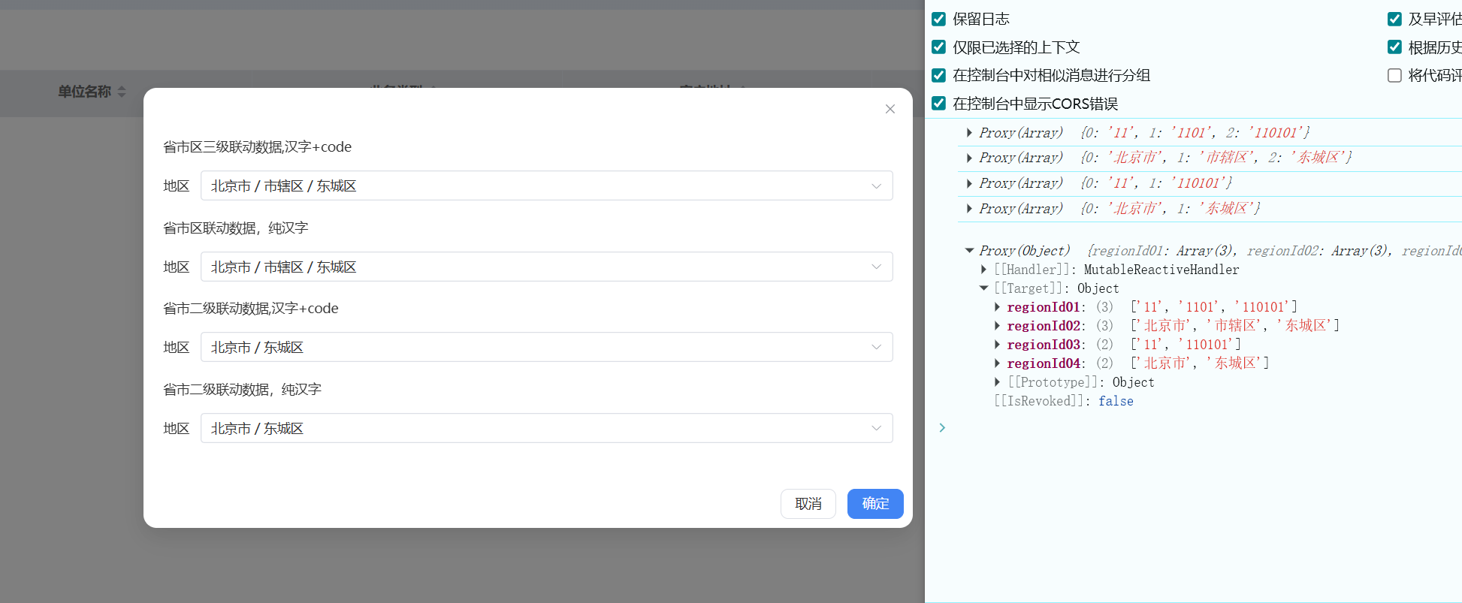Expand the [[Handler]] MutableReactiveHandler node

(x=983, y=270)
